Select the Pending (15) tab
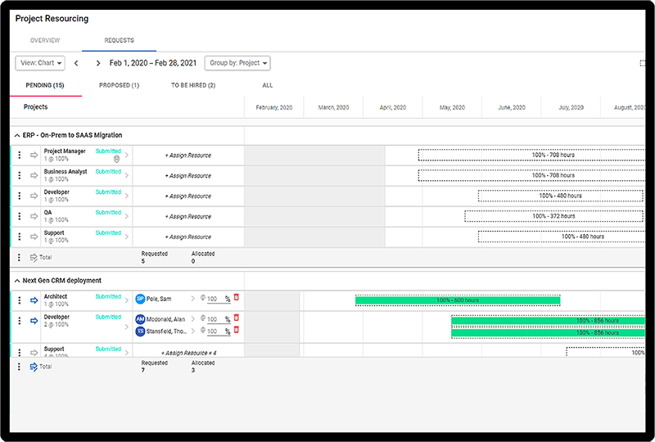 45,85
